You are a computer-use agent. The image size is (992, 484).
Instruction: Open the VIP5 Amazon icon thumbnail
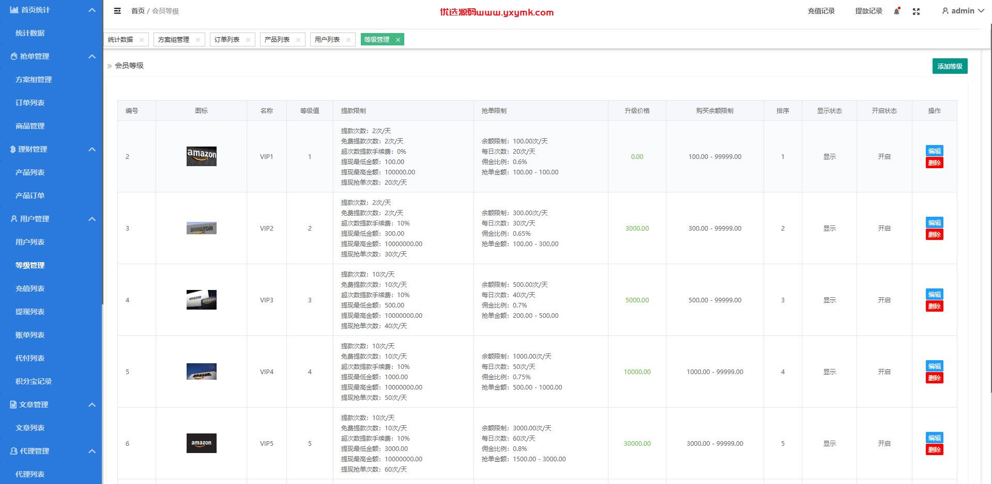202,443
